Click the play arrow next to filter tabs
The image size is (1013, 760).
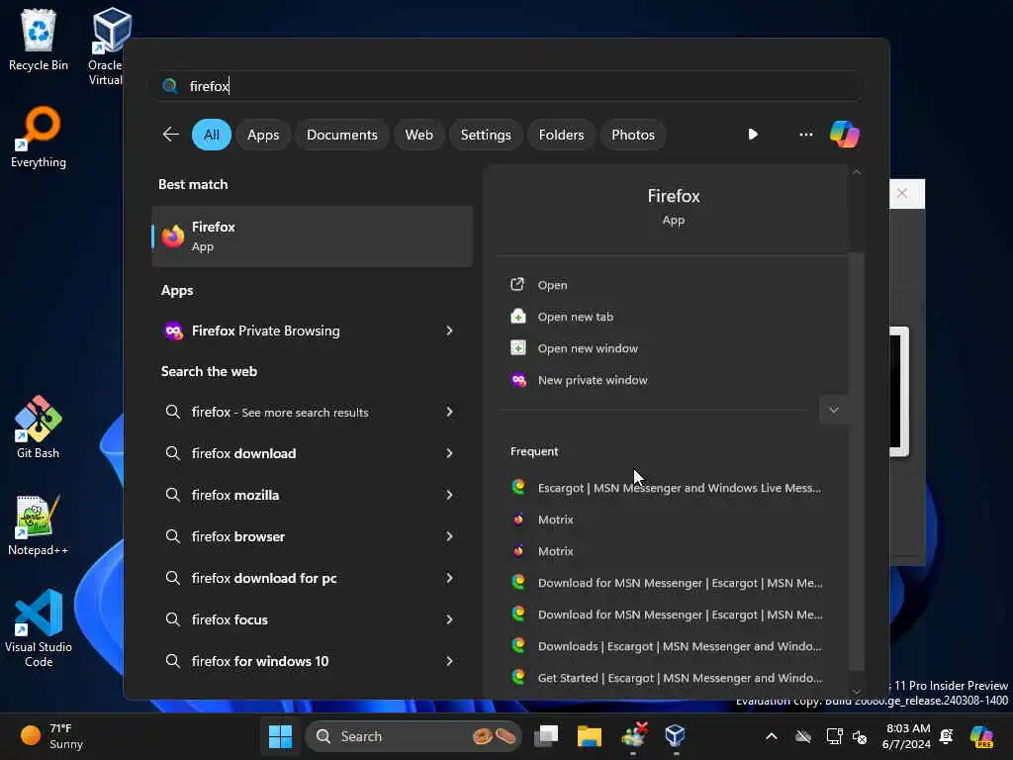coord(753,135)
